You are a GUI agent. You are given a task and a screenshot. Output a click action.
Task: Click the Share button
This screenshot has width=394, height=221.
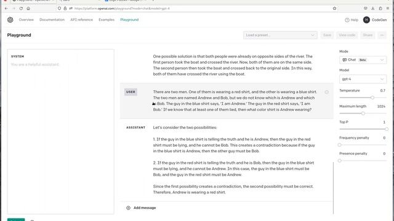tap(368, 35)
